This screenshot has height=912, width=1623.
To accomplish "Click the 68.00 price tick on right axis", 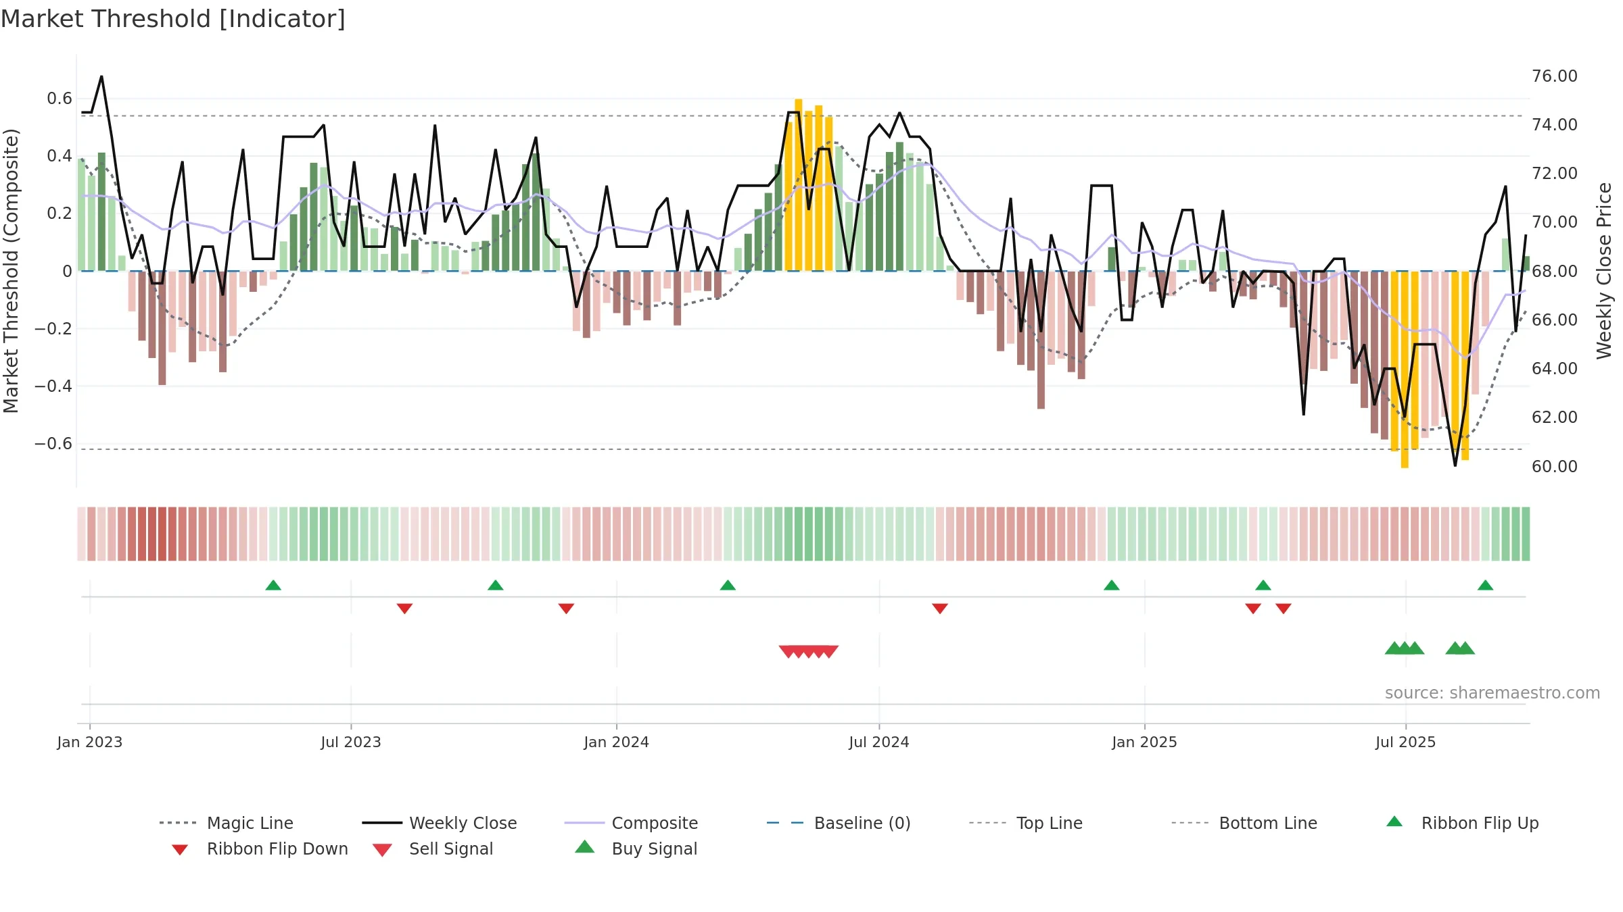I will click(x=1555, y=271).
